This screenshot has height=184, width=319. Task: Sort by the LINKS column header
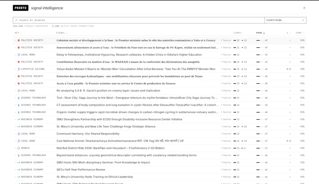(238, 33)
